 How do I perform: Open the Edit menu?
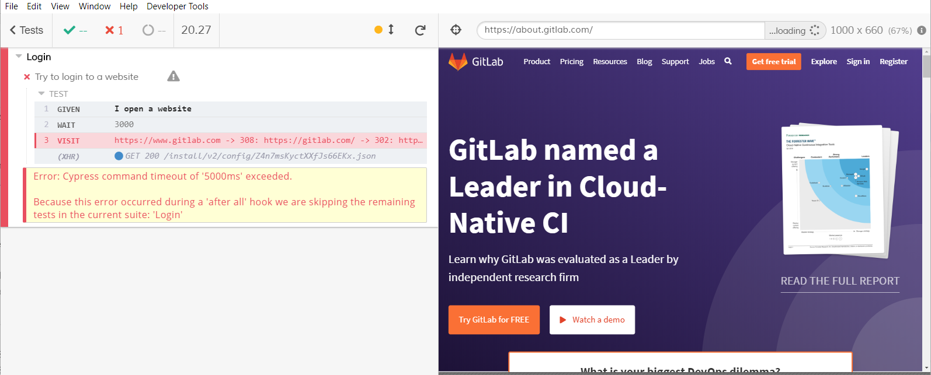[x=34, y=6]
